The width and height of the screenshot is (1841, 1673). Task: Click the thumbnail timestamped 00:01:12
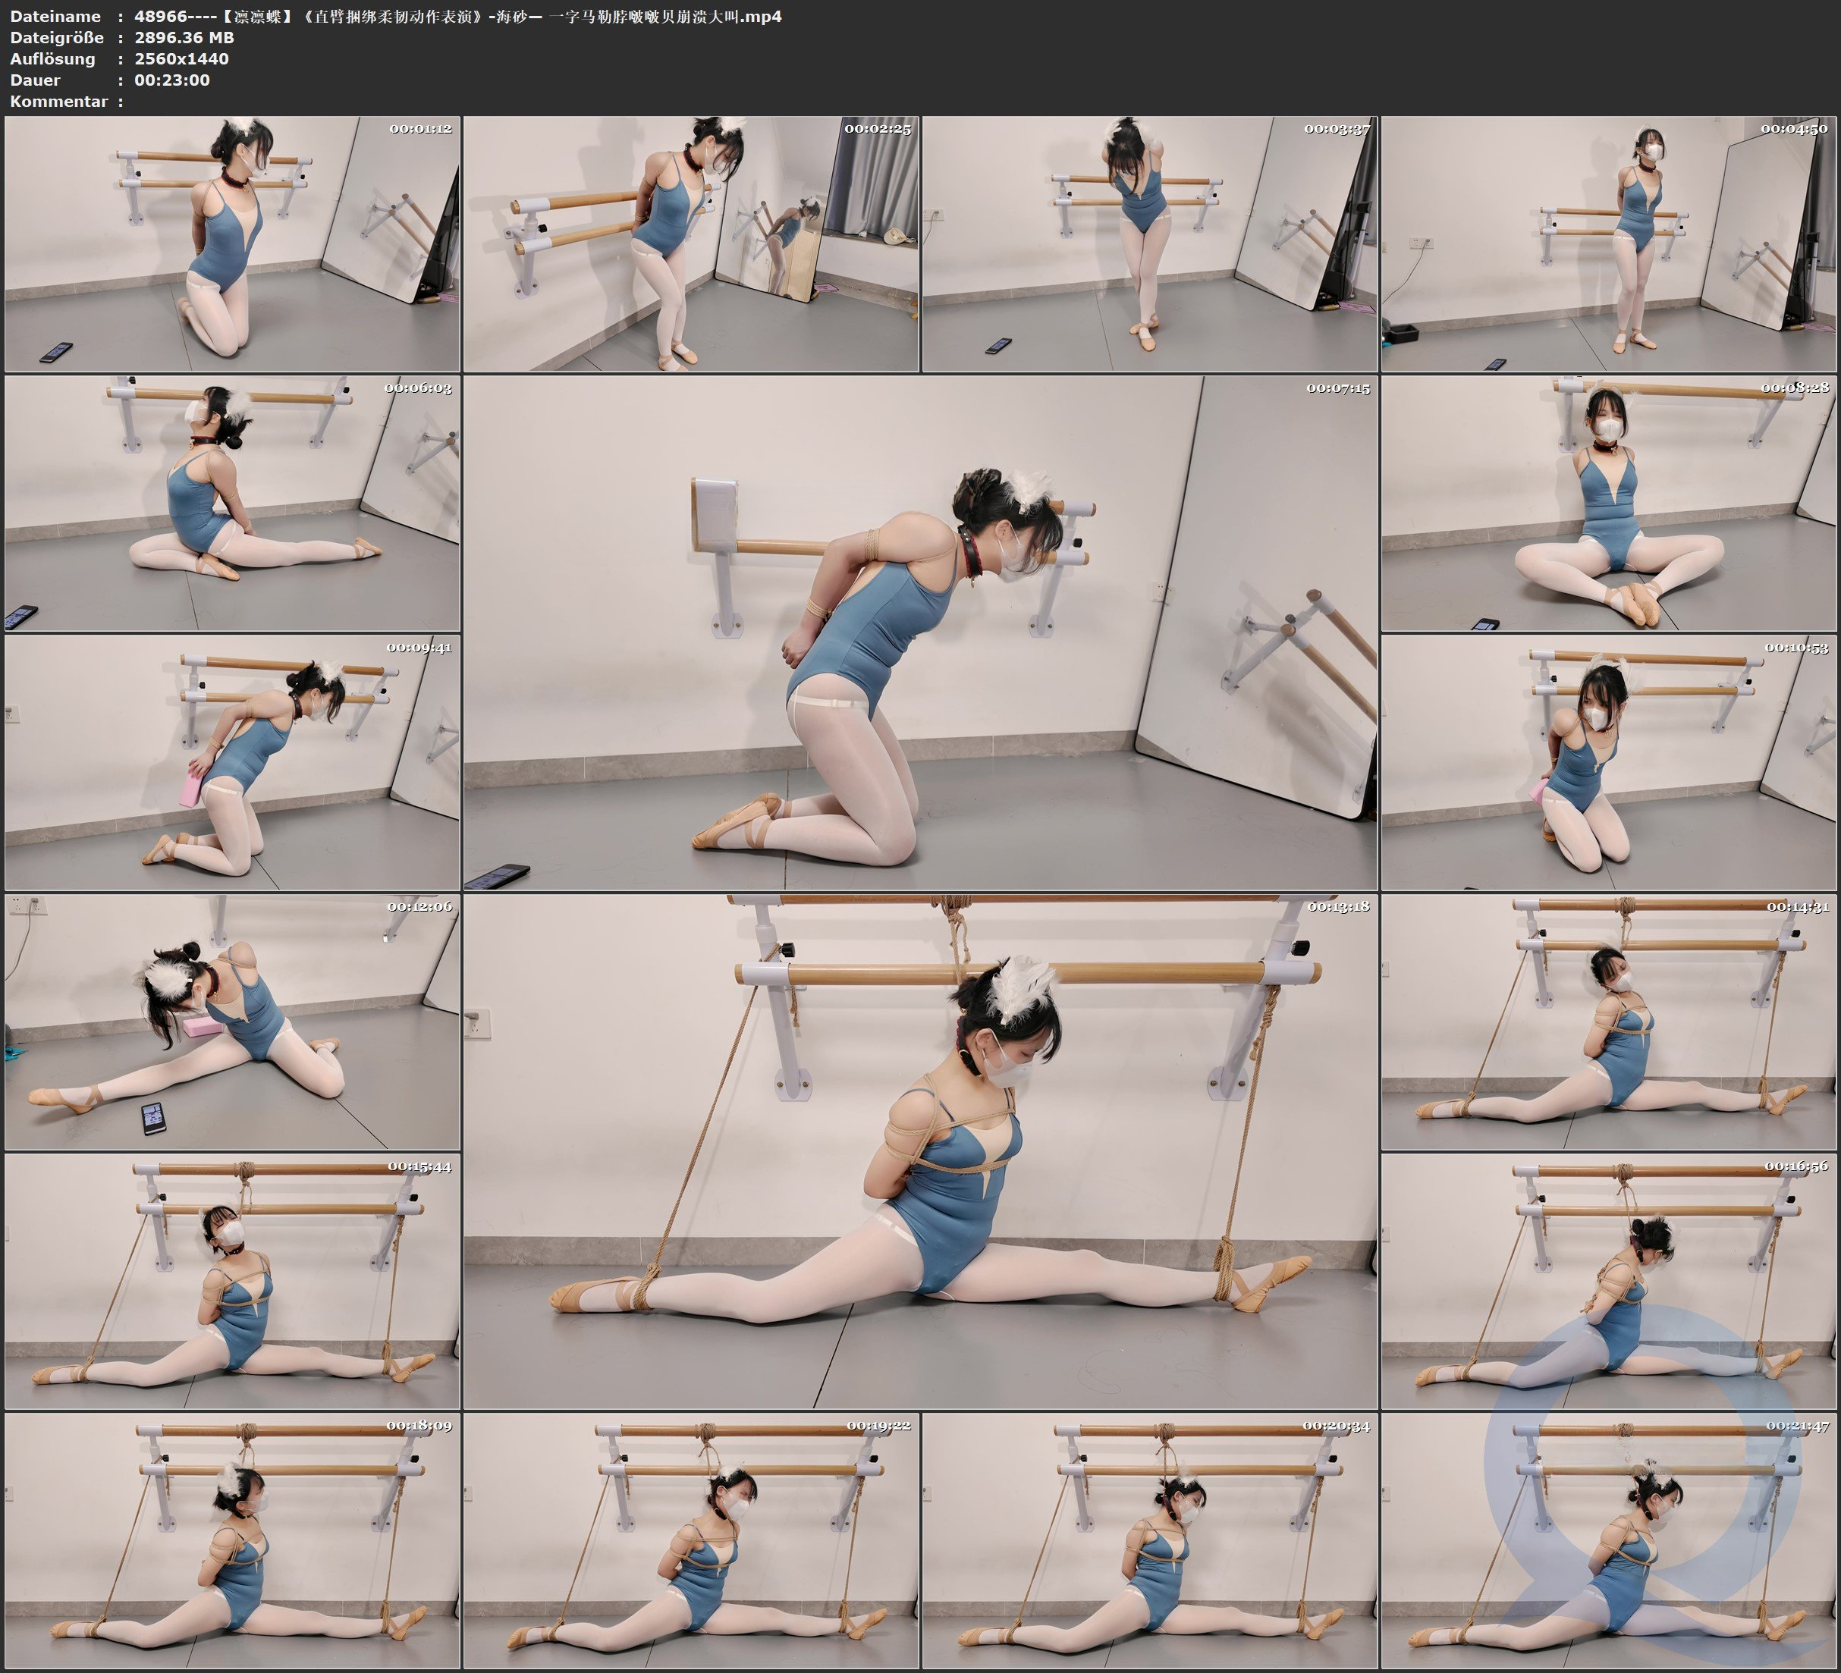point(232,244)
